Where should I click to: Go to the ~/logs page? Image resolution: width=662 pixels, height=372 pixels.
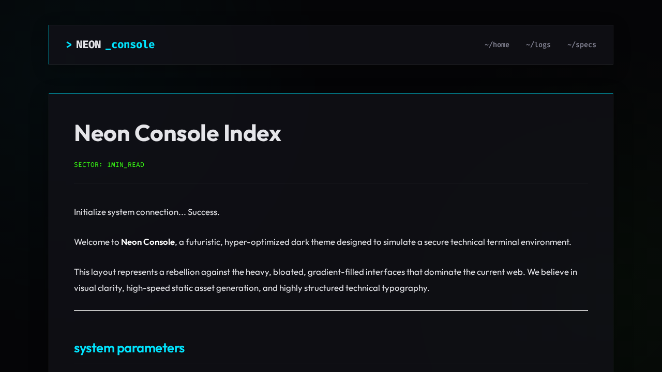[538, 44]
